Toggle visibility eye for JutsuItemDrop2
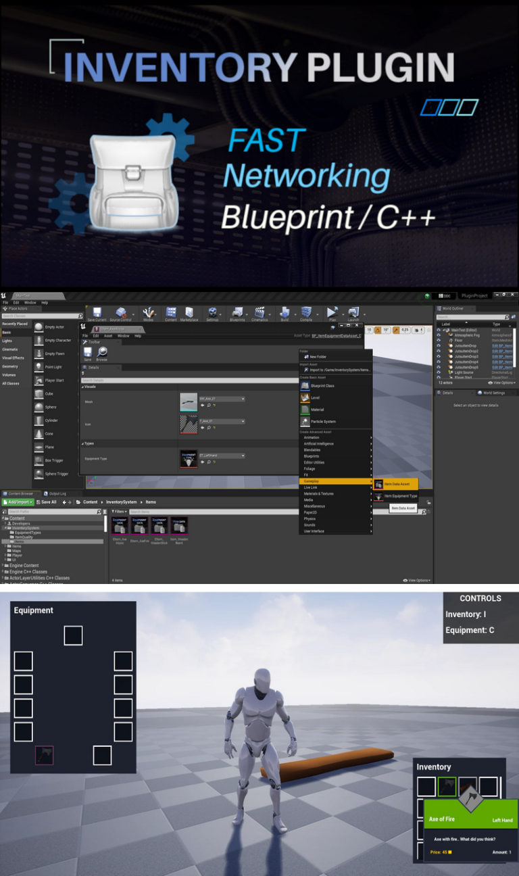The width and height of the screenshot is (519, 876). (x=439, y=351)
